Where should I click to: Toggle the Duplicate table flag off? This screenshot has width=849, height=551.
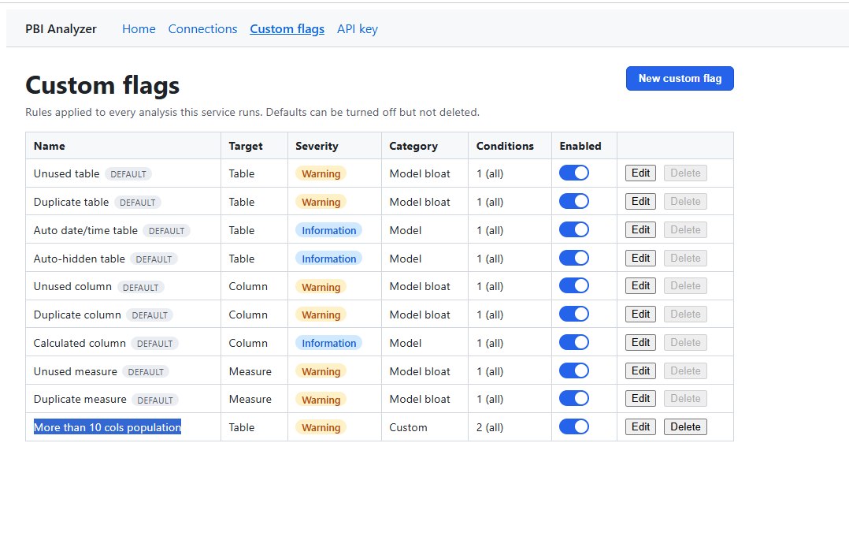(x=574, y=201)
